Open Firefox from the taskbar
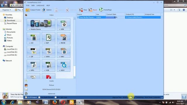187x105 pixels. (x=55, y=102)
